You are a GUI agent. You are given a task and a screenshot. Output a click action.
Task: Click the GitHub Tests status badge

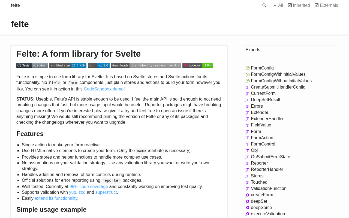tap(32, 65)
